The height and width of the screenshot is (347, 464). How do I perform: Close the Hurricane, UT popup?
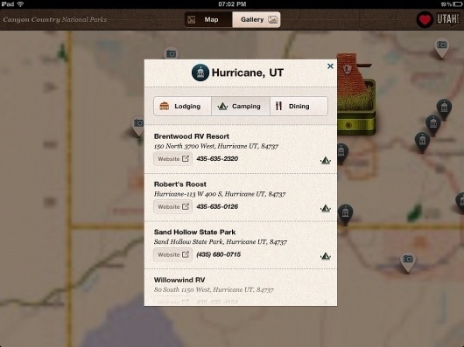tap(330, 66)
